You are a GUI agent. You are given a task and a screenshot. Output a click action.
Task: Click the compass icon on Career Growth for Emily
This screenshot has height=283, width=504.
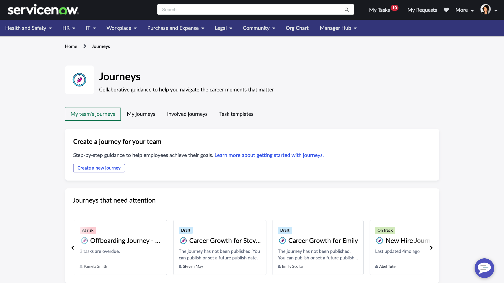click(282, 241)
